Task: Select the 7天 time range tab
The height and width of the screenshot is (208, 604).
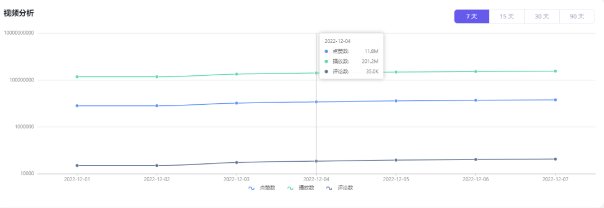Action: (471, 17)
